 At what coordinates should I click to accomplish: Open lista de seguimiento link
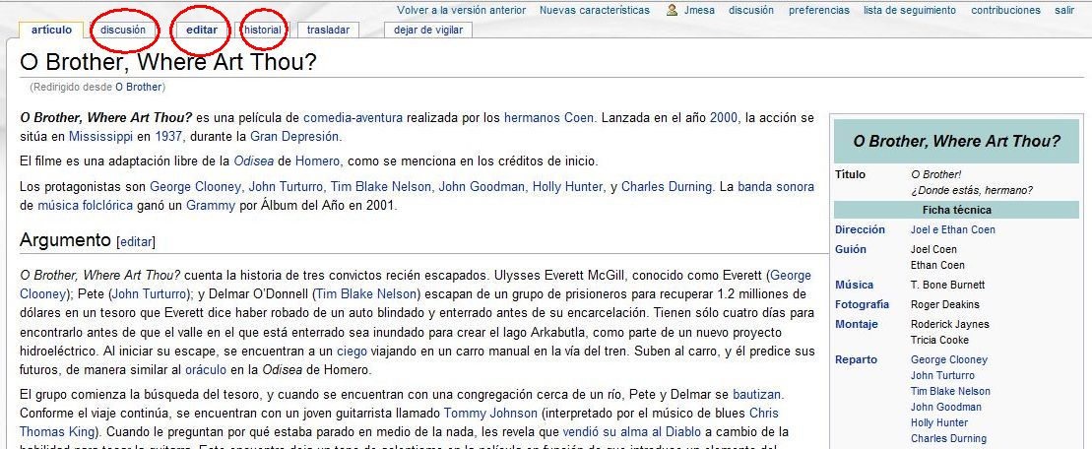click(x=910, y=11)
